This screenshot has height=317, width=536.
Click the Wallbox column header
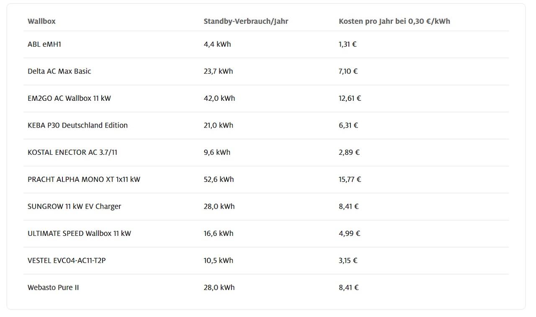click(x=41, y=21)
